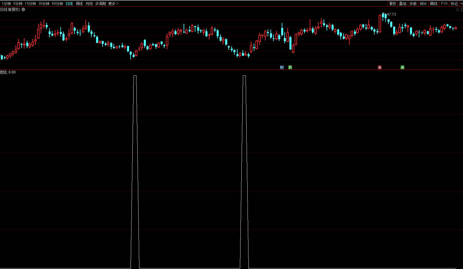Open the 统计 statistics tool
Screen dimensions: 463x269
point(423,4)
